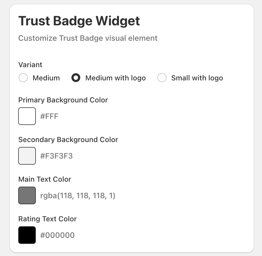Click the Secondary Background Color swatch
Image resolution: width=262 pixels, height=256 pixels.
[x=27, y=156]
